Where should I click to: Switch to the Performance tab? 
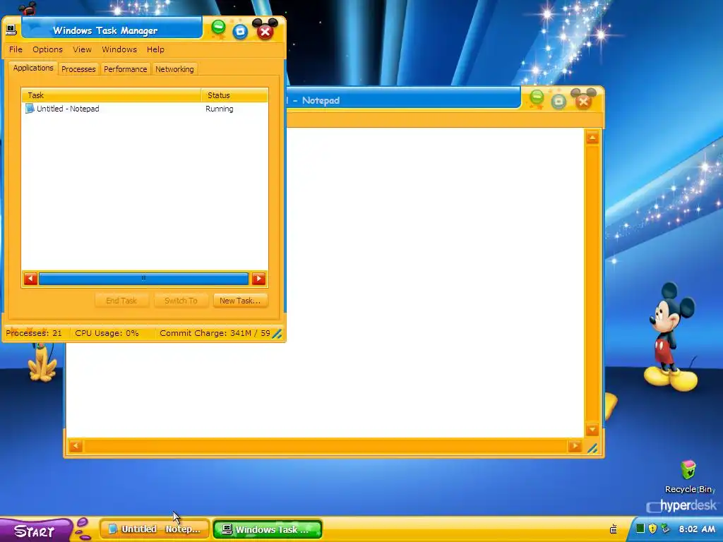click(125, 69)
